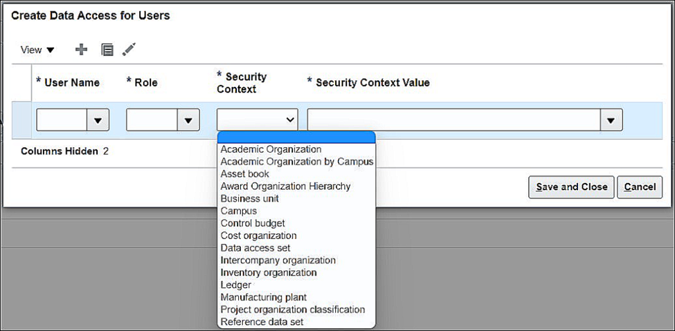Collapse the Security Context select box
675x331 pixels.
[258, 120]
